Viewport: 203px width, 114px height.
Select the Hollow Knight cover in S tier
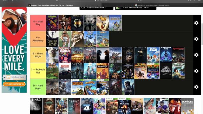90,23
